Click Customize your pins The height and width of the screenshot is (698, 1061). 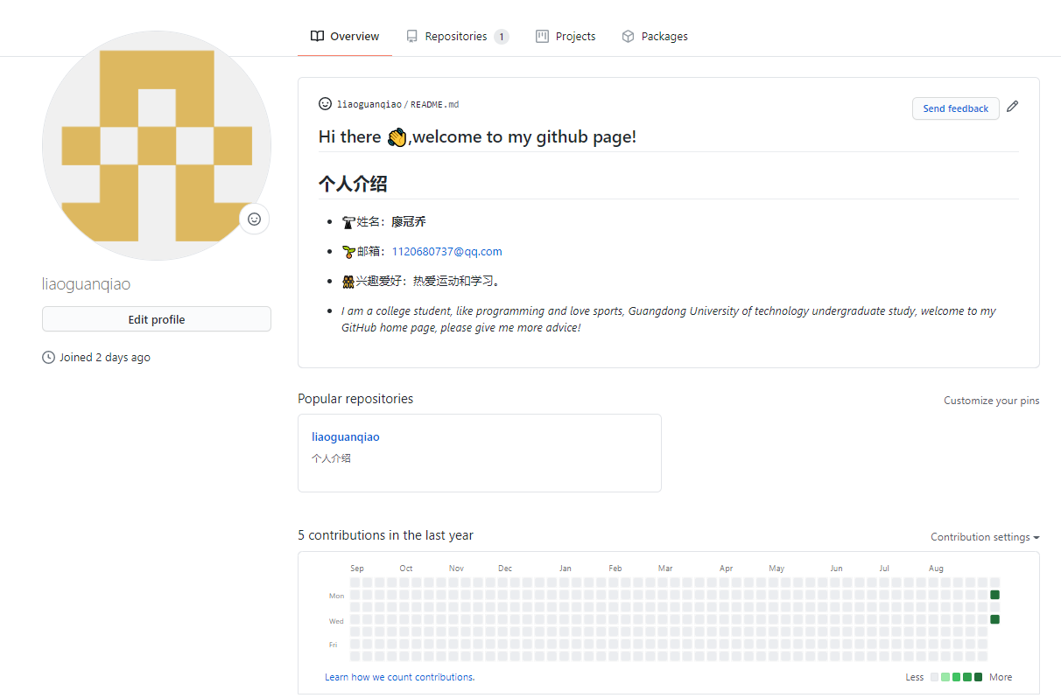pos(992,401)
